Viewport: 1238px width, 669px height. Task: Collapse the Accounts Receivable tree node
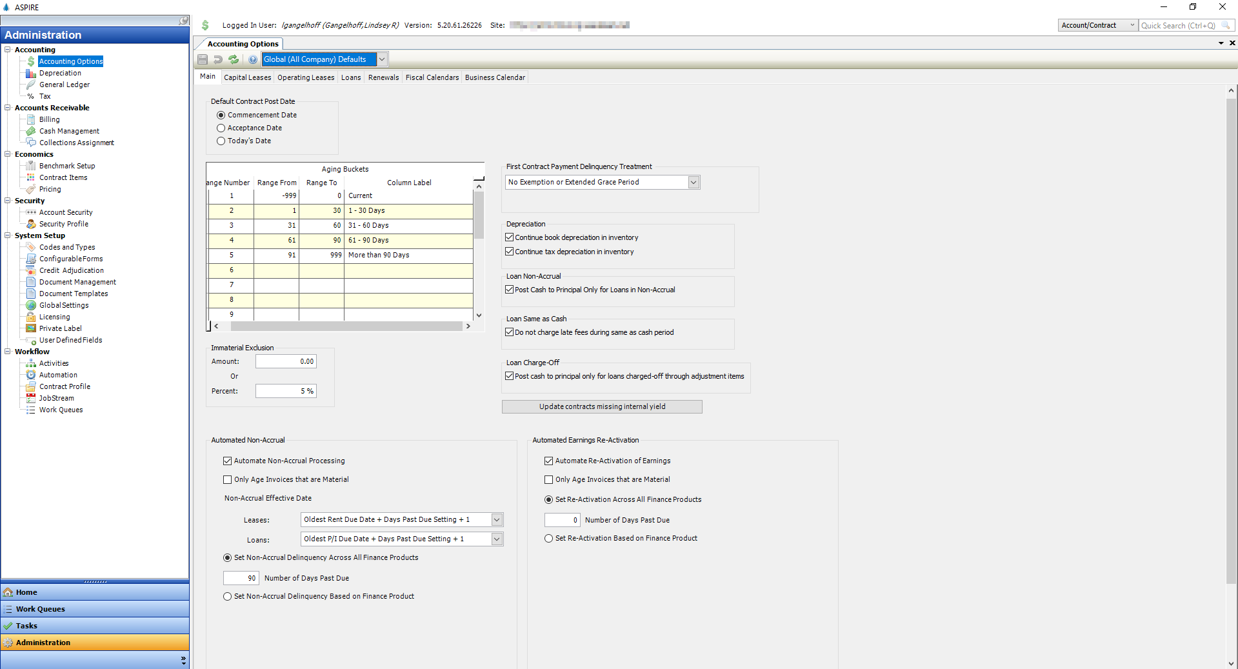click(8, 108)
